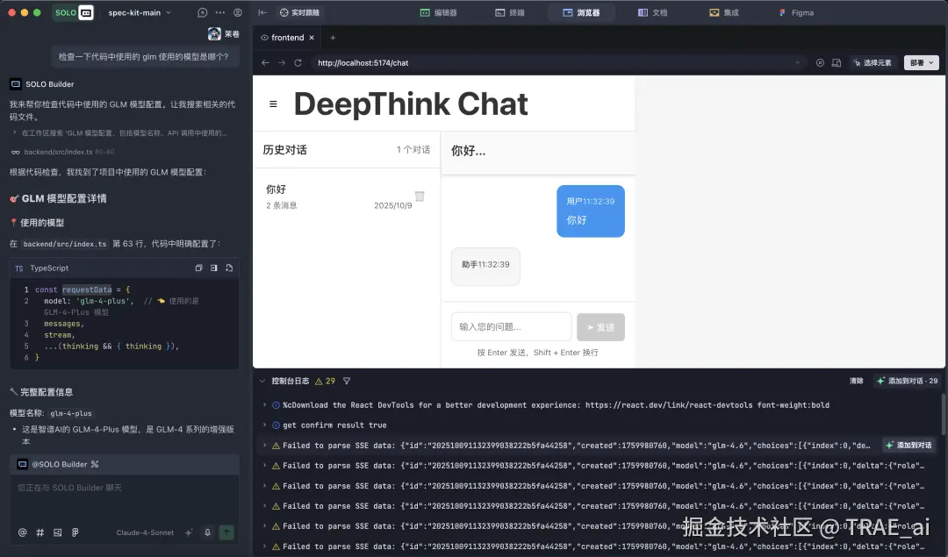This screenshot has height=557, width=948.
Task: Send the chat message with arrow button
Action: pos(226,532)
